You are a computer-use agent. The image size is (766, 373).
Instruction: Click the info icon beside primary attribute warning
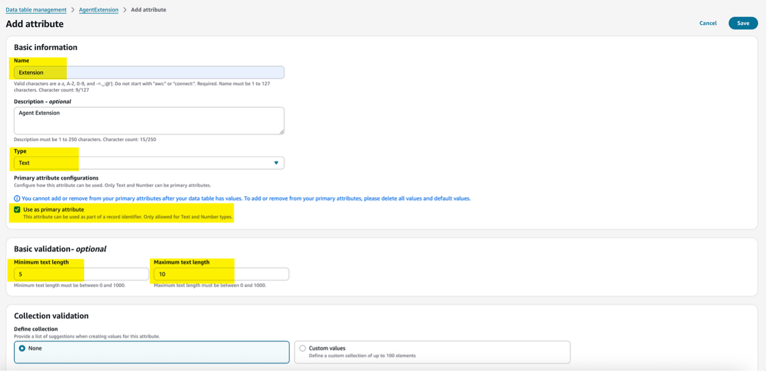(x=17, y=198)
